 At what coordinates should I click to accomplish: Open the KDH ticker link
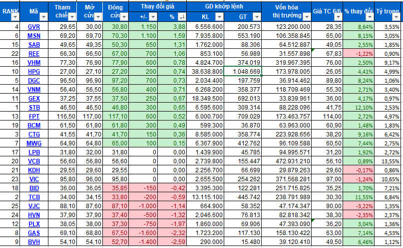[x=34, y=170]
